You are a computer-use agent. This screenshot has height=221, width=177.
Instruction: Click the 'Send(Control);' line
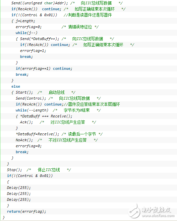click(31, 98)
